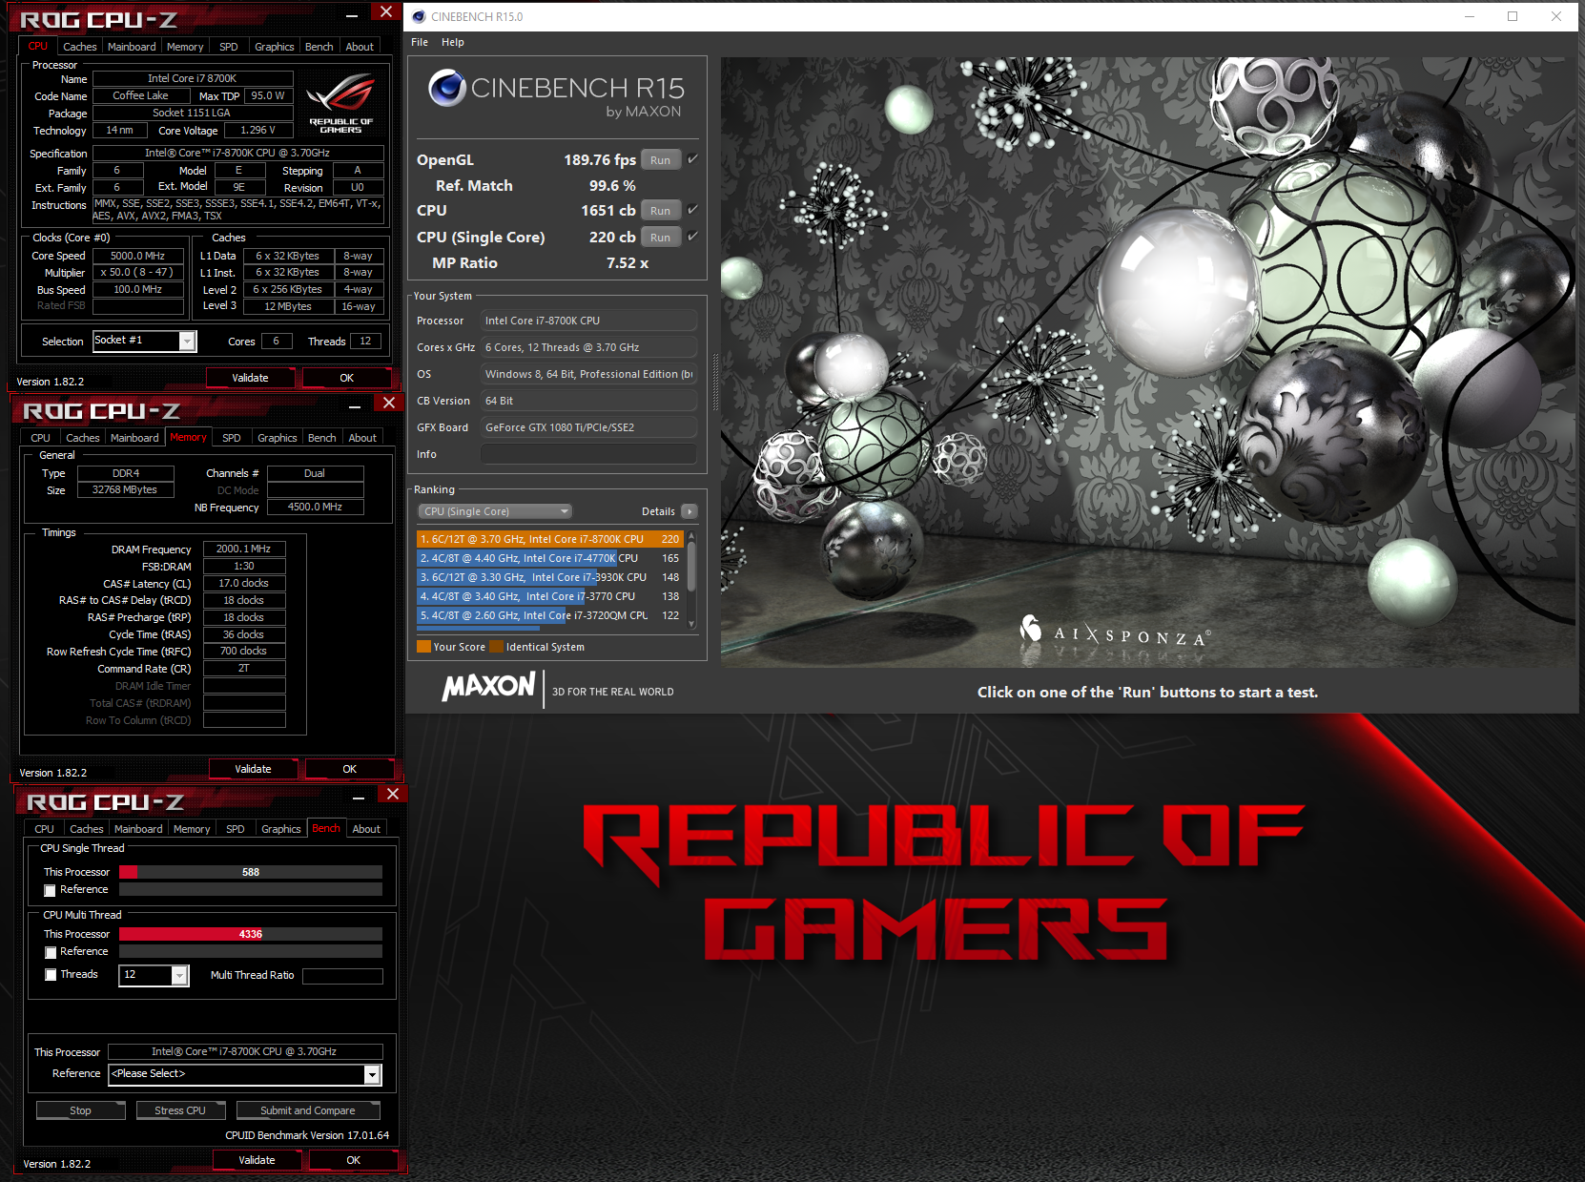
Task: Click the empty Info field in Cinebench
Action: [x=588, y=454]
